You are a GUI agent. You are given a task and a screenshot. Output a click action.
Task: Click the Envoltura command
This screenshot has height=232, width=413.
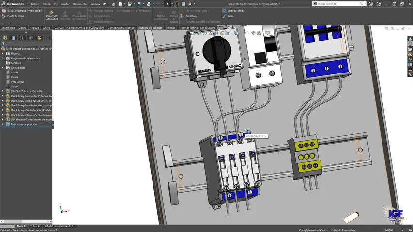click(189, 16)
